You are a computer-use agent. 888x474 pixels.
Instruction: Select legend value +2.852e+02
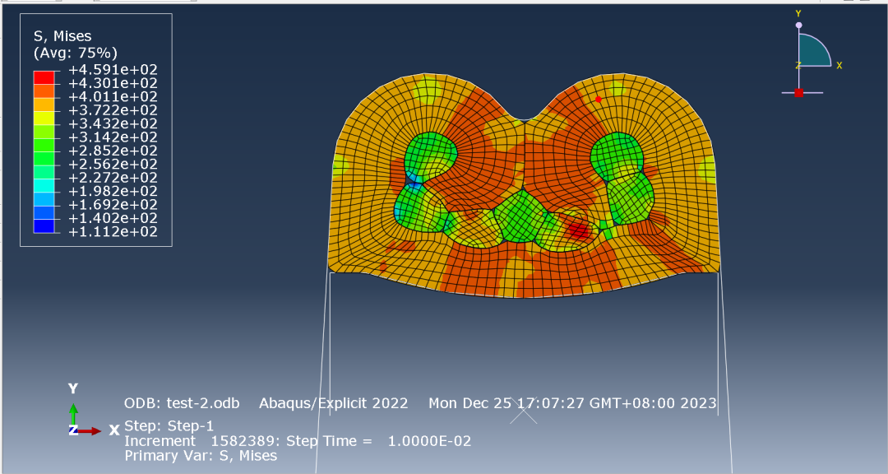pos(113,151)
